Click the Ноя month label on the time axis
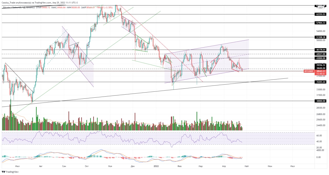The image size is (329, 175). click(110, 166)
